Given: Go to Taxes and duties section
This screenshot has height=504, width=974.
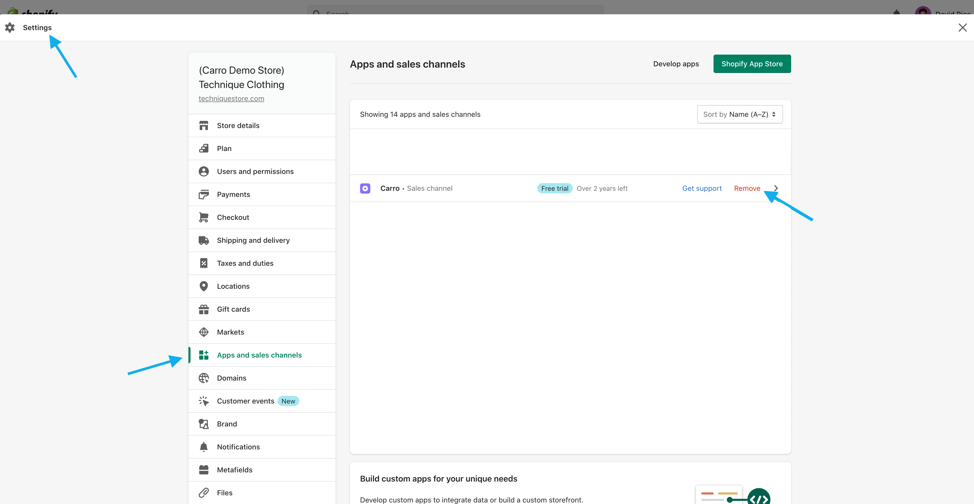Looking at the screenshot, I should pyautogui.click(x=245, y=263).
